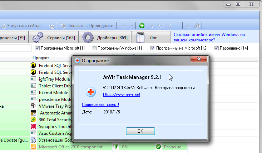Toggle the Программы не Microsoft checkbox
The image size is (262, 153).
[153, 48]
